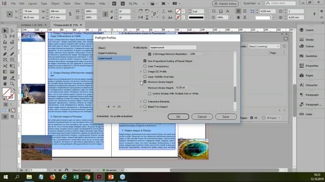Toggle Non-Proportional Scaling of Placed Object checkbox
Screen dimensions: 325x182
pos(145,61)
